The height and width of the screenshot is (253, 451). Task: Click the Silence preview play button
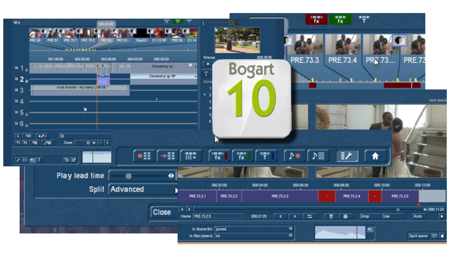click(x=208, y=64)
